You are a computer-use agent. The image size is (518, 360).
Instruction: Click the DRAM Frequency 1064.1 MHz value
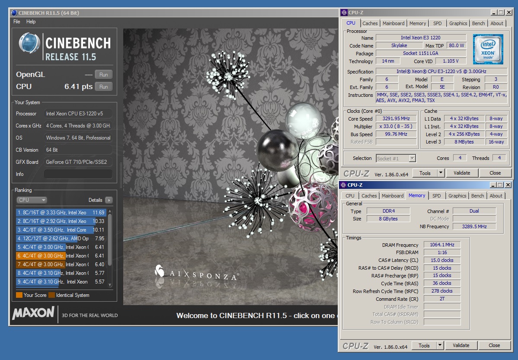coord(442,245)
